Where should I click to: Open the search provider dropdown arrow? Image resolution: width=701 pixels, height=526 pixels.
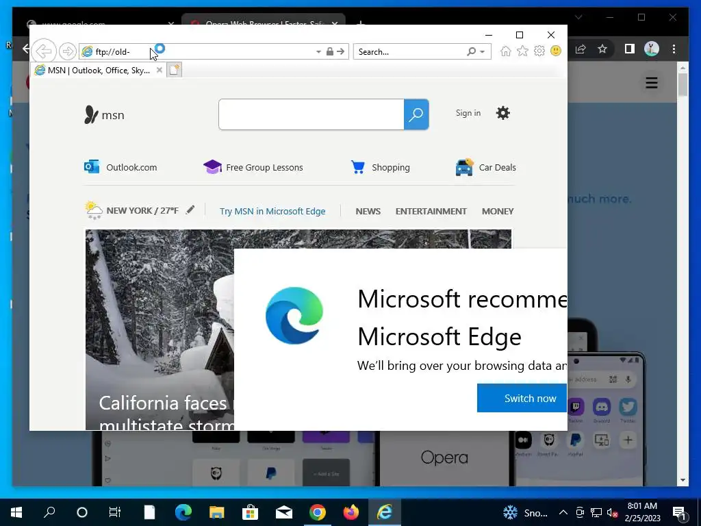(483, 52)
